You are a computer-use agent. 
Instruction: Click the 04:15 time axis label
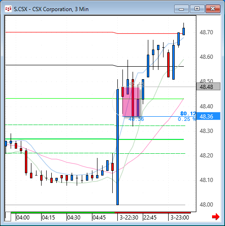[49, 218]
